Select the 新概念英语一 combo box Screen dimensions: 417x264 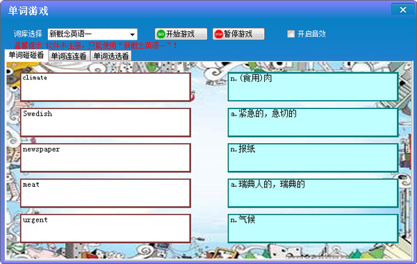[x=92, y=34]
